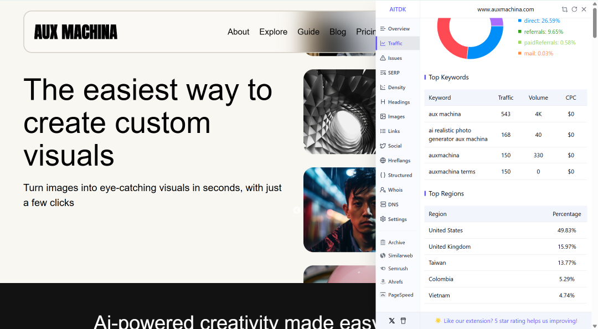Click the Percentage column header
Image resolution: width=598 pixels, height=329 pixels.
point(567,214)
